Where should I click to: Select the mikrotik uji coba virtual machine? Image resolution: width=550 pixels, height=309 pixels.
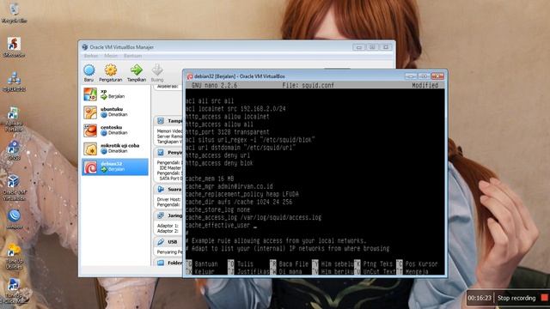115,148
